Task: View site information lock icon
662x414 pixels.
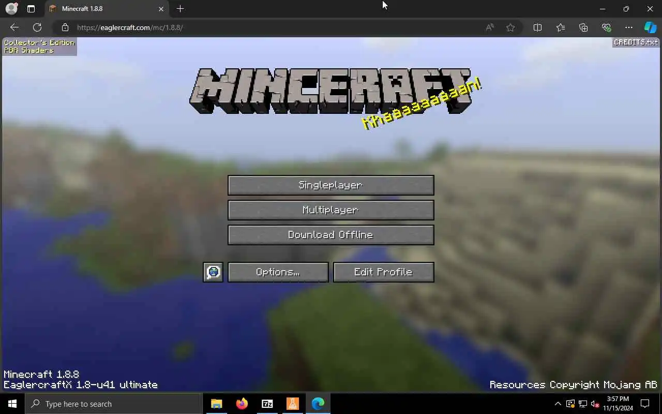Action: pyautogui.click(x=65, y=27)
